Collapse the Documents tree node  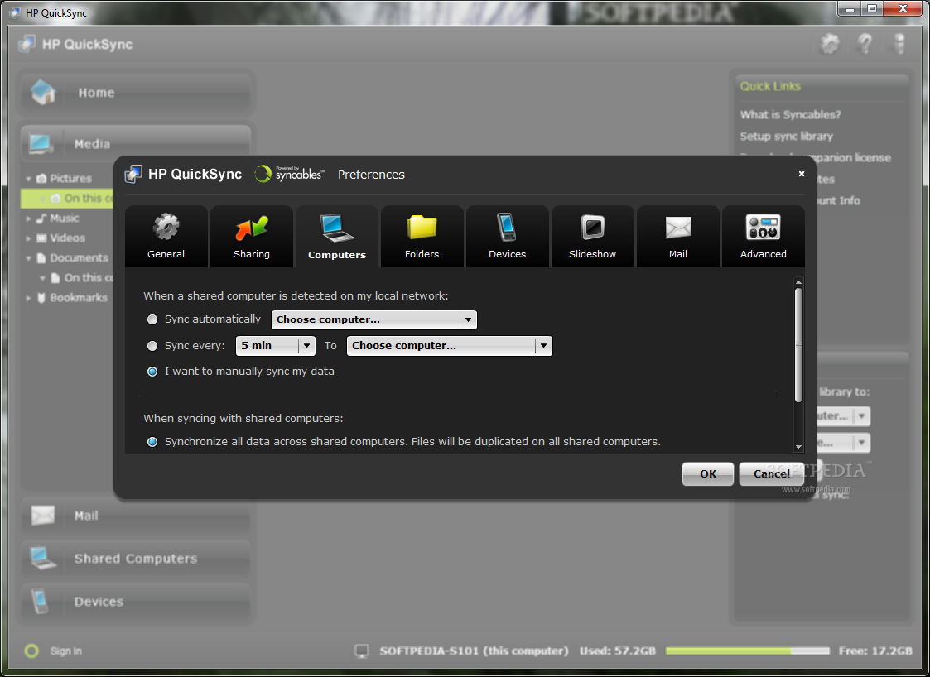pos(28,258)
